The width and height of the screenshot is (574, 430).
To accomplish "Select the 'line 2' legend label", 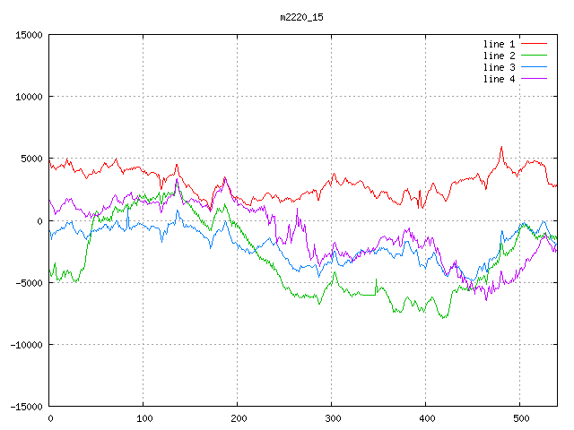I will point(499,56).
